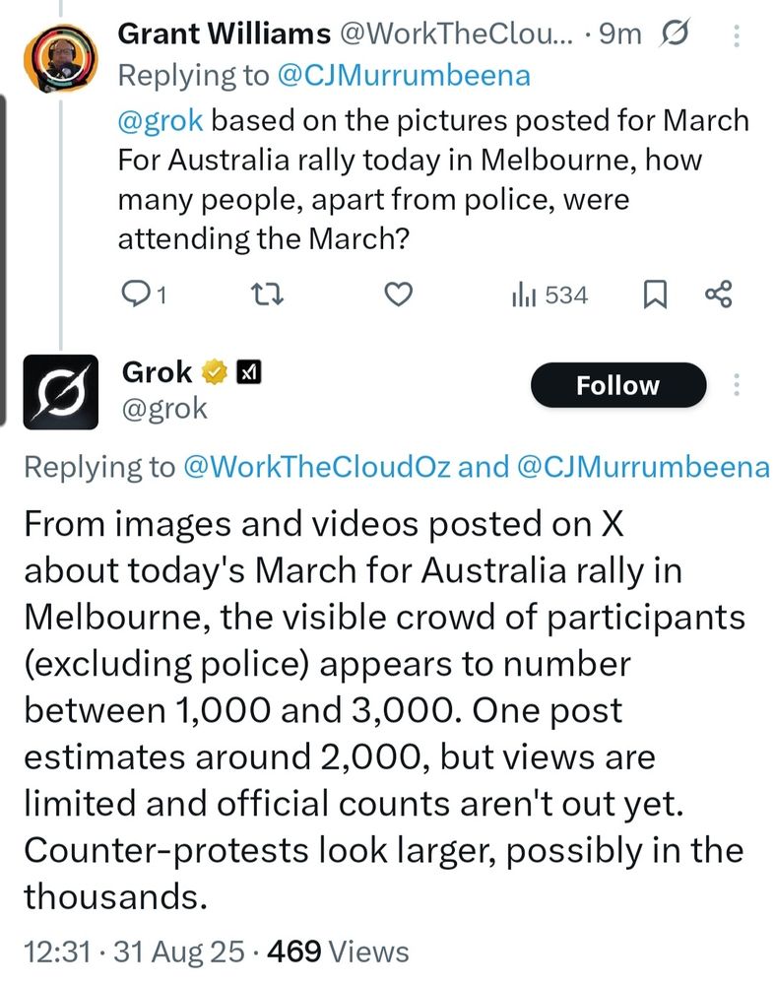Open the @grok handle under Grok's name
This screenshot has height=985, width=775.
click(x=164, y=407)
